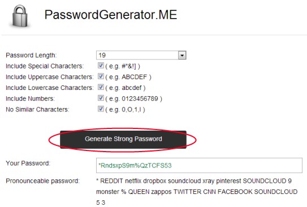
Task: Uncheck the No Similar Characters checkbox
Action: point(101,109)
